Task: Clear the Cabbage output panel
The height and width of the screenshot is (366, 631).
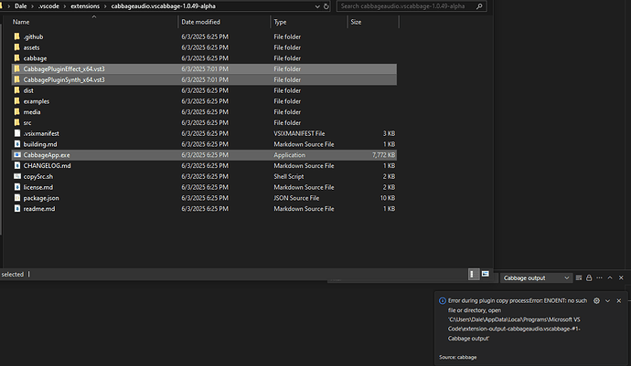Action: tap(579, 277)
